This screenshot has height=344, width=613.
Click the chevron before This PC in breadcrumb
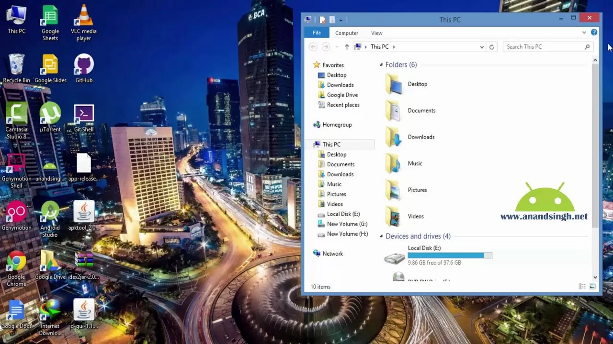[366, 47]
